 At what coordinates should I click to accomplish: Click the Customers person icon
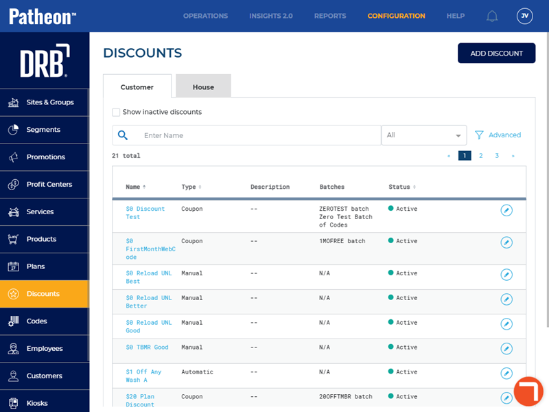13,376
